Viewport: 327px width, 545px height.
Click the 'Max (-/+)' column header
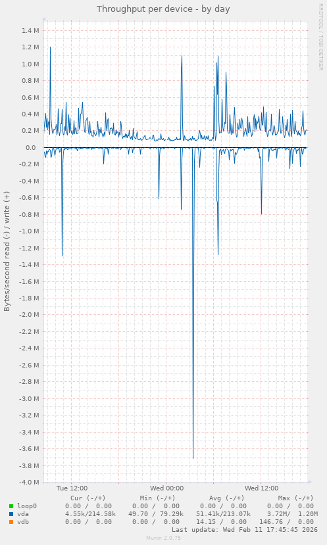tap(295, 498)
